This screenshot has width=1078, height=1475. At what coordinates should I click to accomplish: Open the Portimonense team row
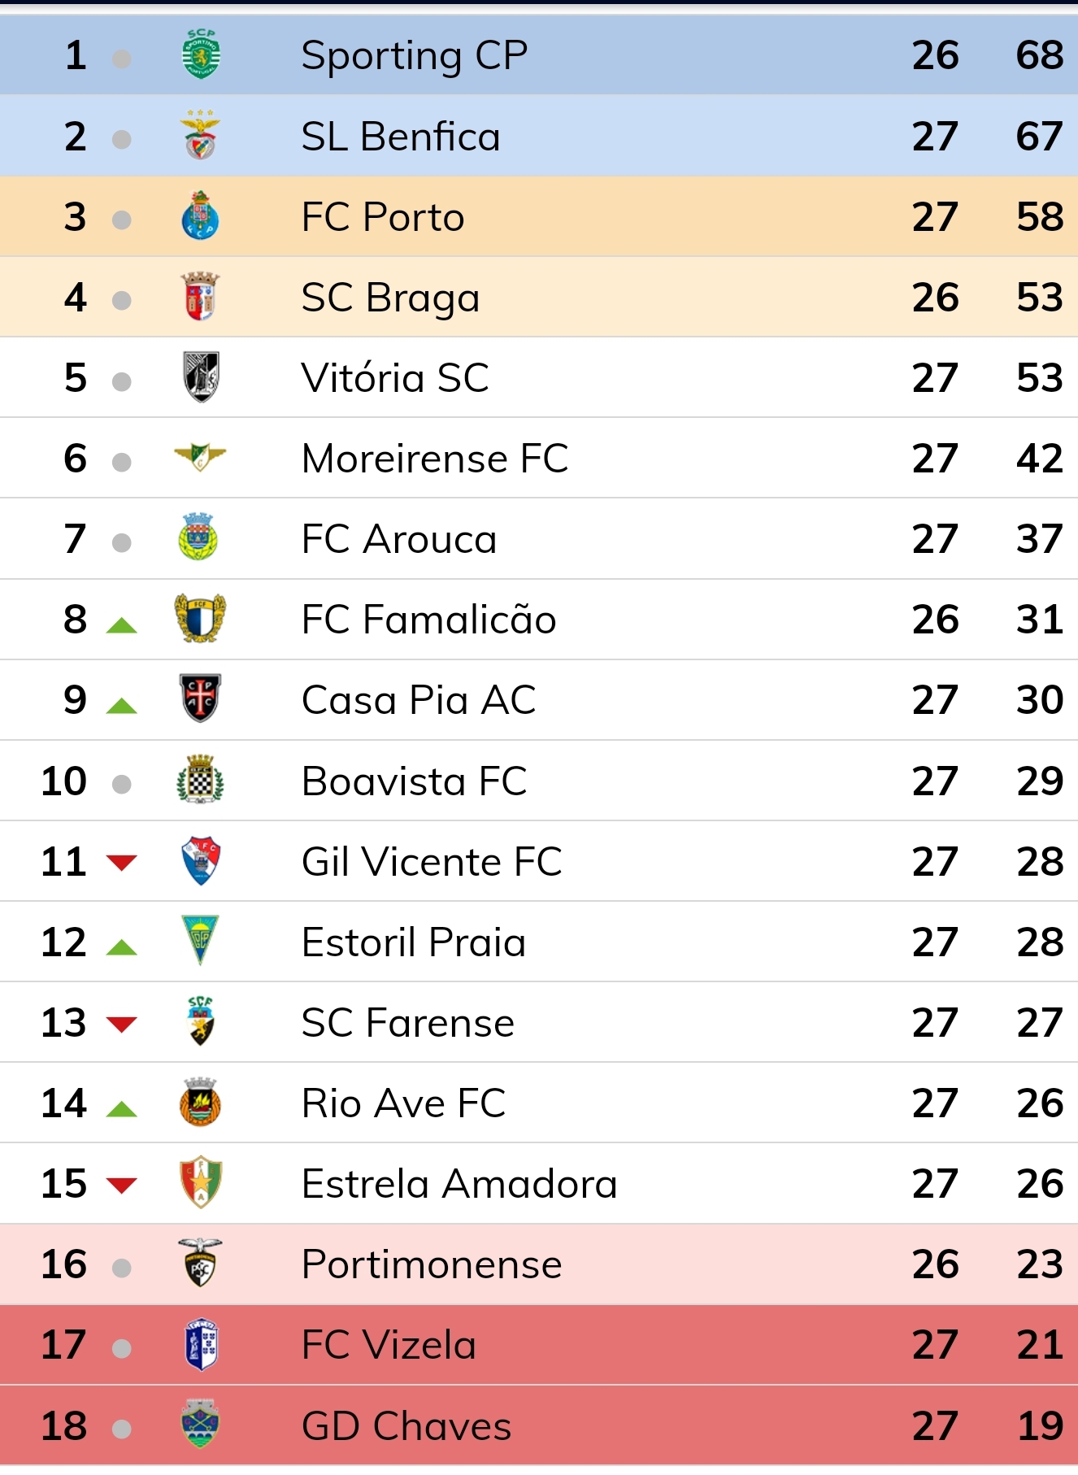pos(539,1264)
